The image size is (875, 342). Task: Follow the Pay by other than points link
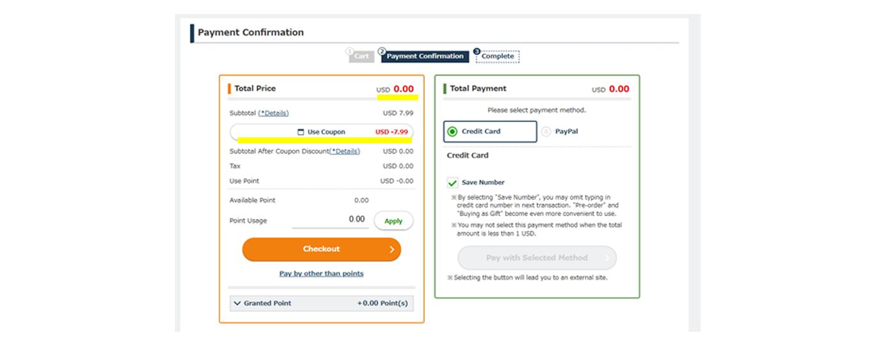(322, 274)
